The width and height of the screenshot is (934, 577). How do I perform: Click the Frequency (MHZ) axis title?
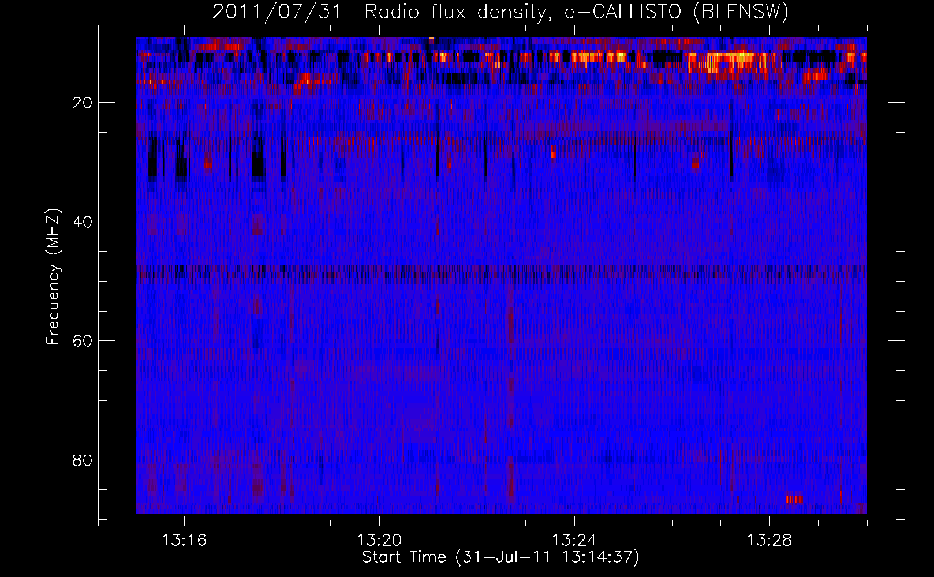pyautogui.click(x=53, y=277)
